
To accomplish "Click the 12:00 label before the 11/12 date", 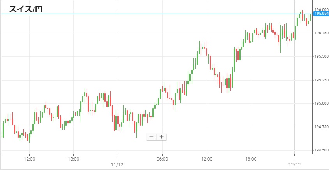I will pyautogui.click(x=29, y=159).
